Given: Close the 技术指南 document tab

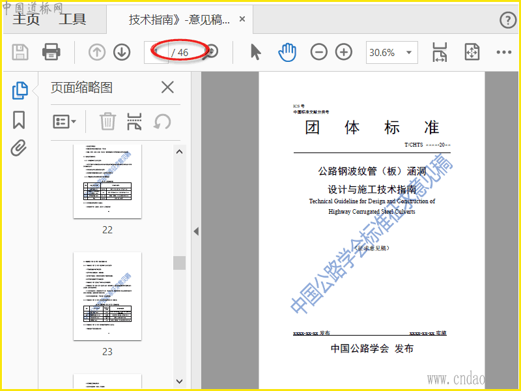Looking at the screenshot, I should (x=242, y=20).
